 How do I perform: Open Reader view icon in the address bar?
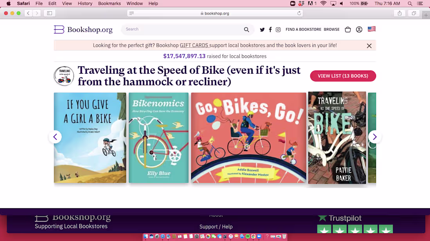pos(132,13)
